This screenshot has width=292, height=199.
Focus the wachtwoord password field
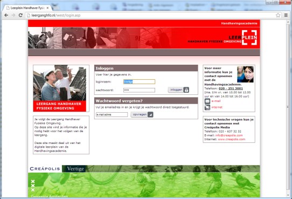click(x=139, y=90)
